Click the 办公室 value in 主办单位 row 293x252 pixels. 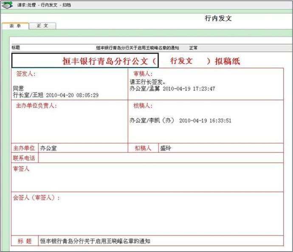pyautogui.click(x=48, y=148)
